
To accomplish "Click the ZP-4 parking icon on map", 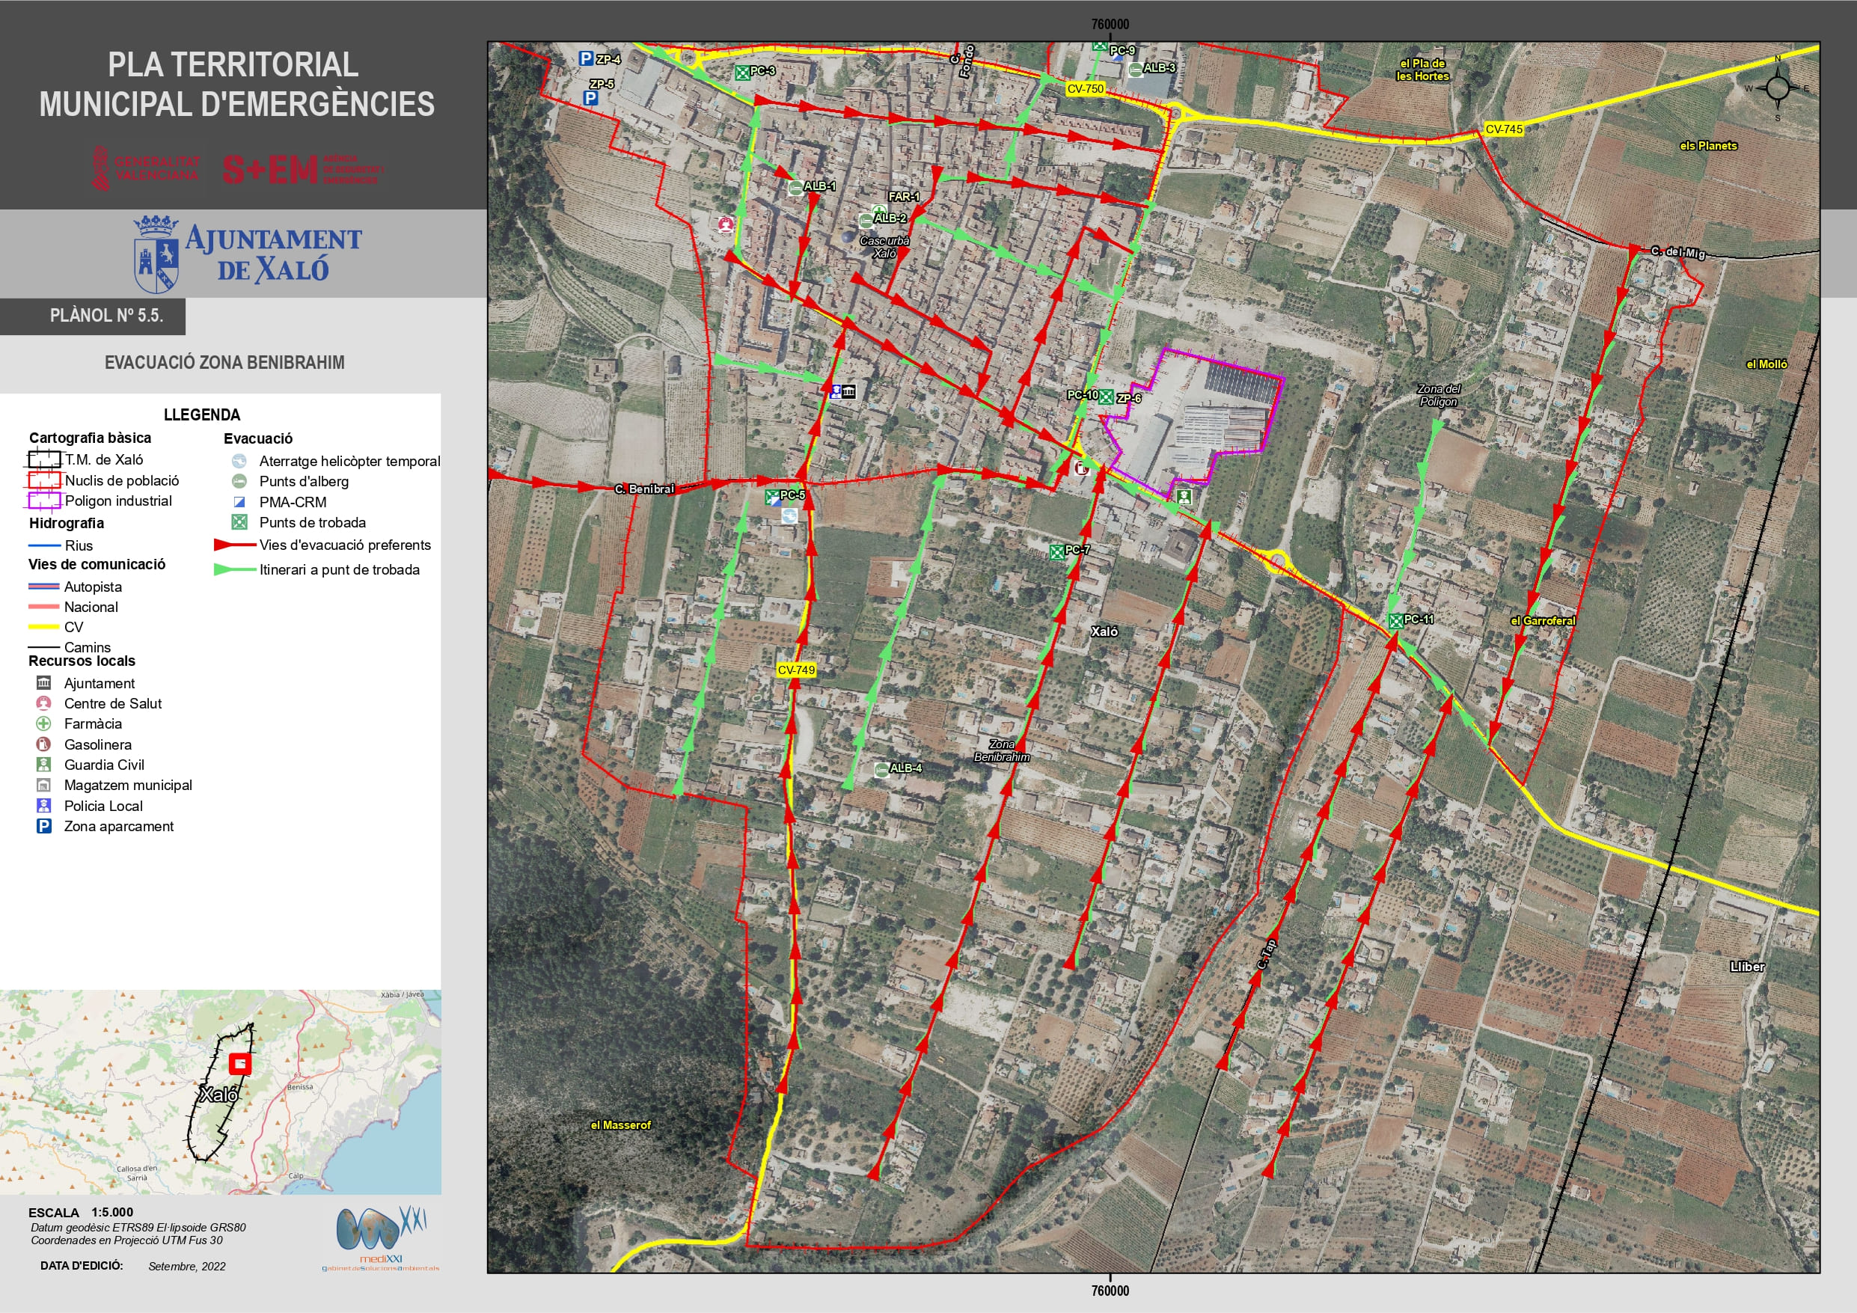I will coord(587,58).
